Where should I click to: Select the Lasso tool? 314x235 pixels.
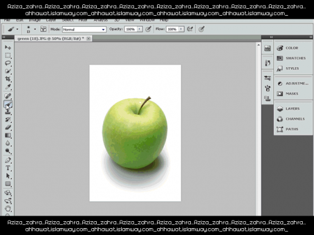[8, 63]
